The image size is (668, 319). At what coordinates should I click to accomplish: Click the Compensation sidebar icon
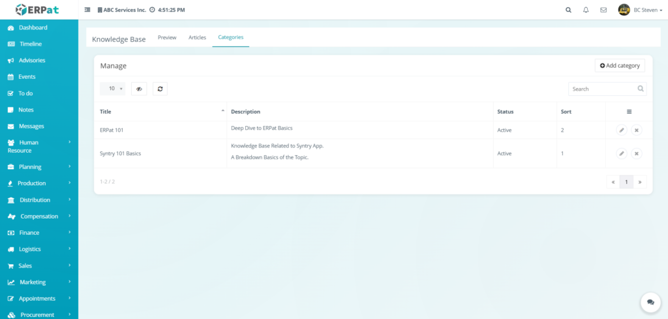pos(12,217)
